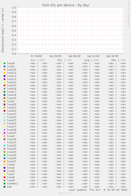Click the loop19 legend label
This screenshot has height=196, width=131.
click(12, 98)
